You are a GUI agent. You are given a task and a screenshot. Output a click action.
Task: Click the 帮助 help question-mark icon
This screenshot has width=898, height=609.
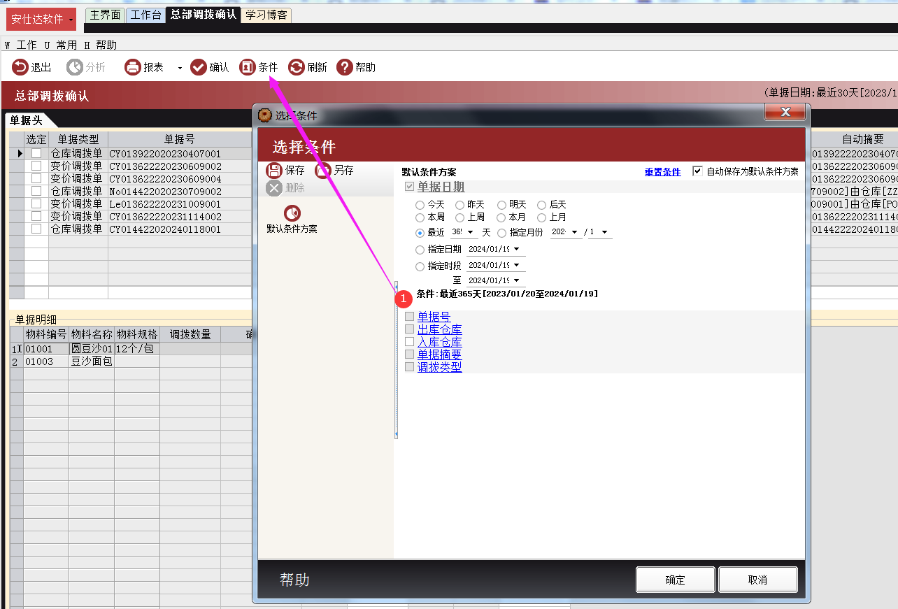click(x=345, y=67)
